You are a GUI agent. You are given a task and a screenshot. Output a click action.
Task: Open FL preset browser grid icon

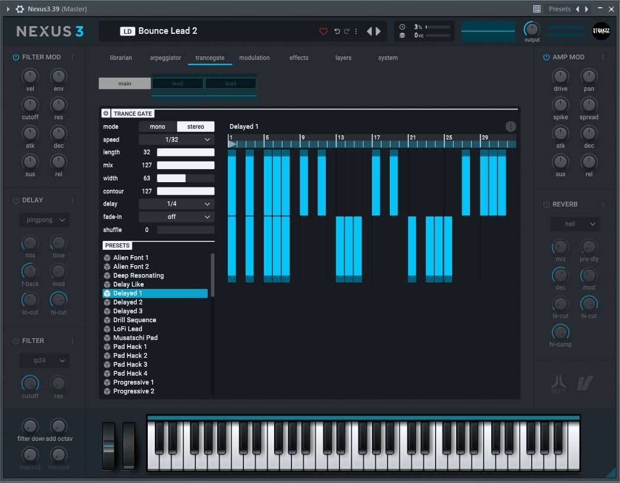click(536, 9)
